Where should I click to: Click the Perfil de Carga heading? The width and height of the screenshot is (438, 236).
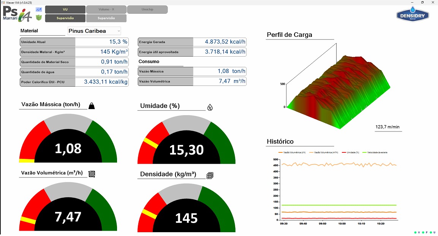pos(289,35)
